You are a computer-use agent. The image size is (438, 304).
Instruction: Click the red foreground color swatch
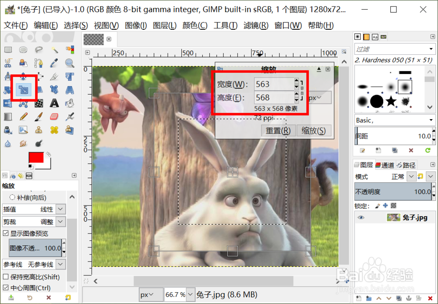pyautogui.click(x=36, y=157)
